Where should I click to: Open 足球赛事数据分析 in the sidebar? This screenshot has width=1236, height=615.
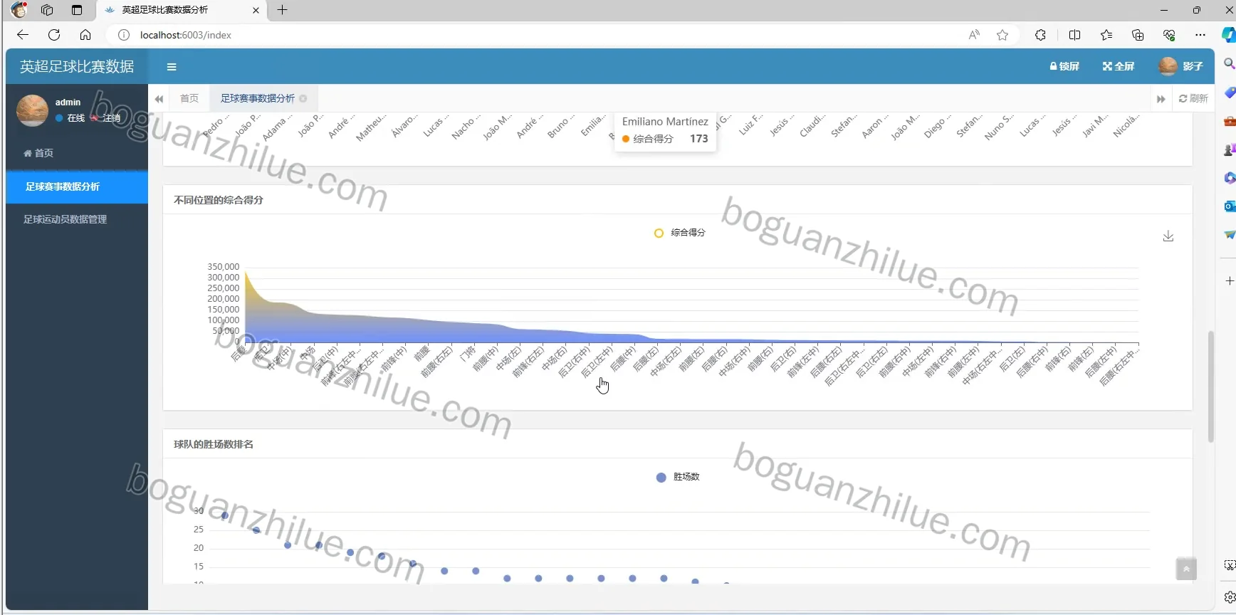point(77,186)
